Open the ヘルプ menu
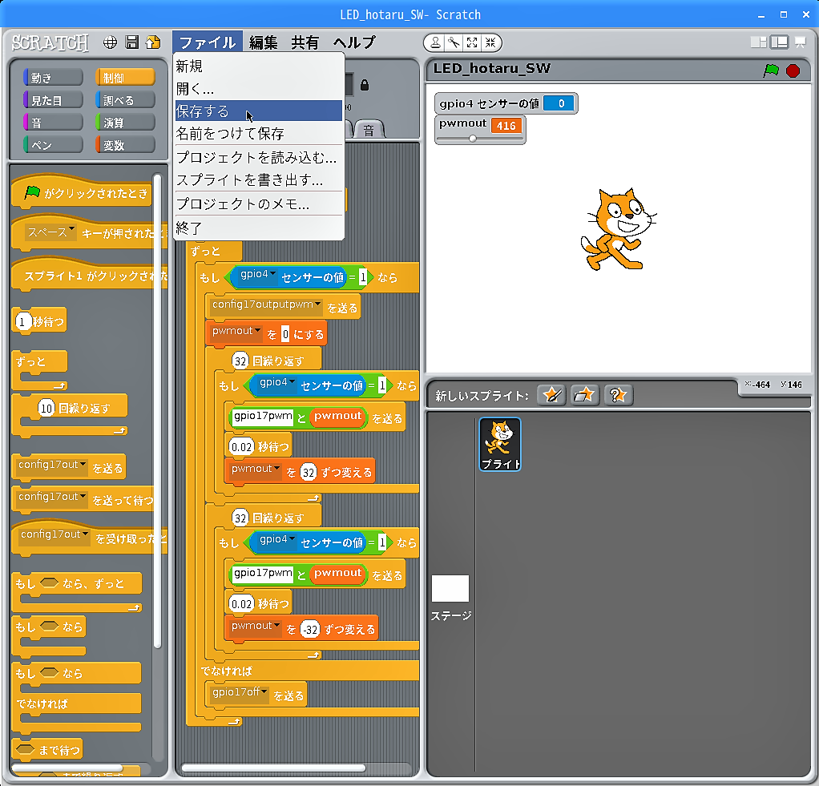Viewport: 819px width, 786px height. click(355, 42)
